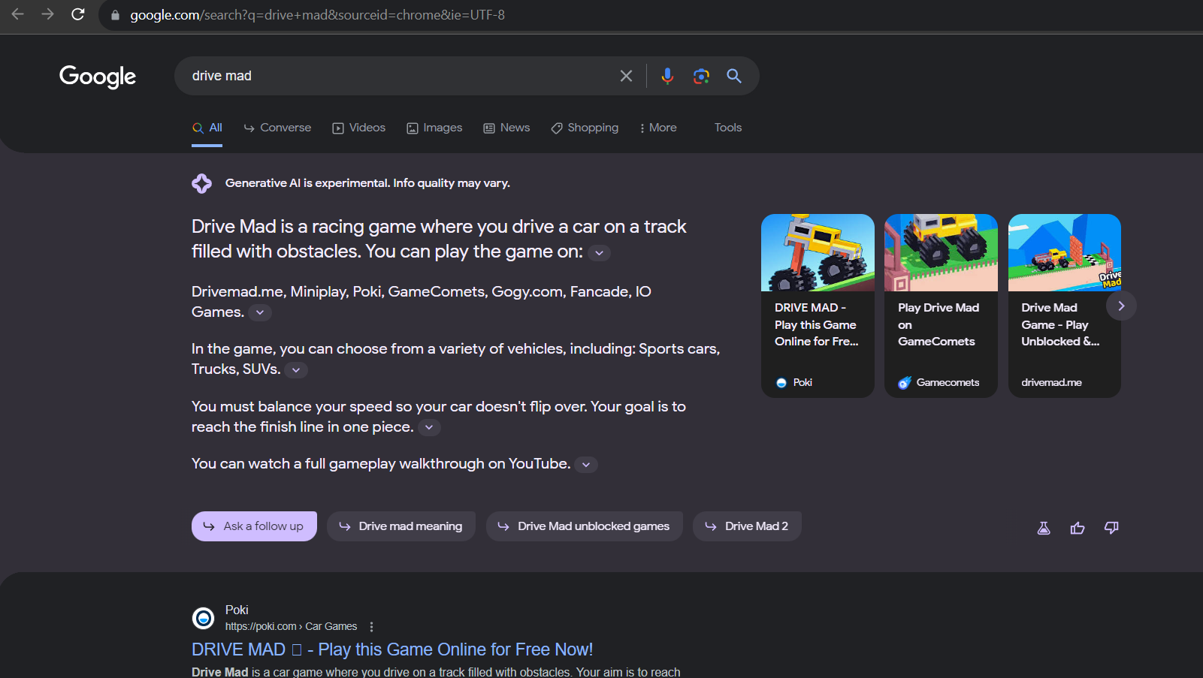Switch to the Images tab

434,128
